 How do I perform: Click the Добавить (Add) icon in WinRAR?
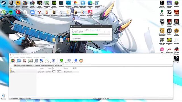(x=13, y=61)
